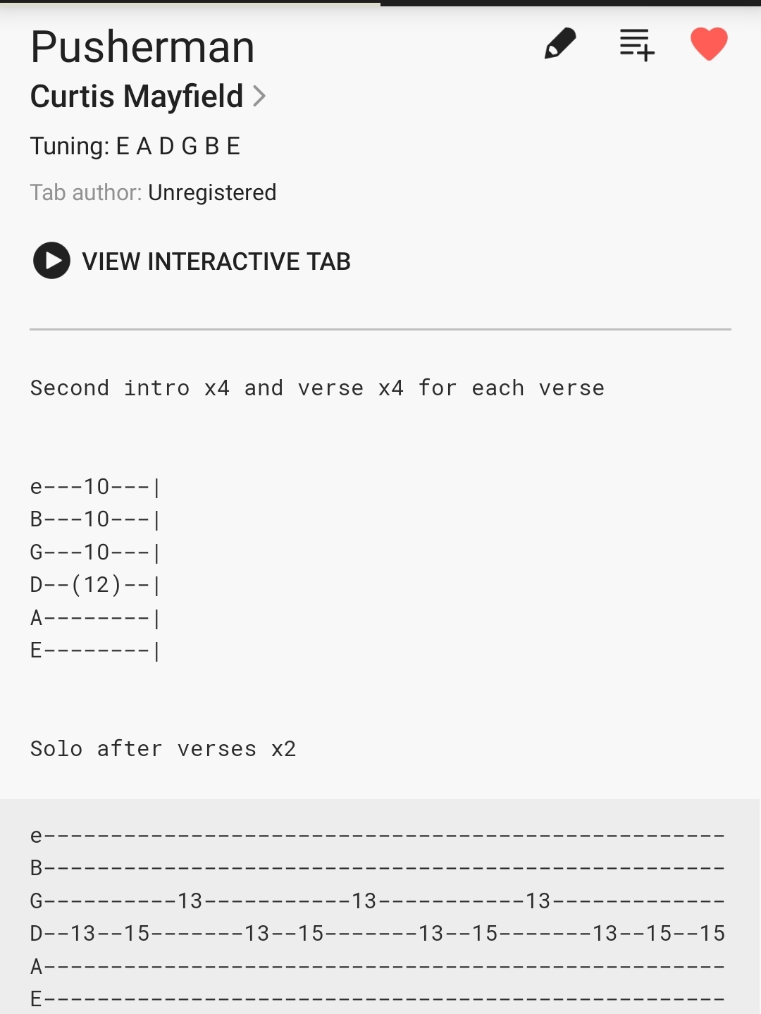Viewport: 761px width, 1014px height.
Task: Tap the fret 10 on the B string
Action: coord(97,519)
